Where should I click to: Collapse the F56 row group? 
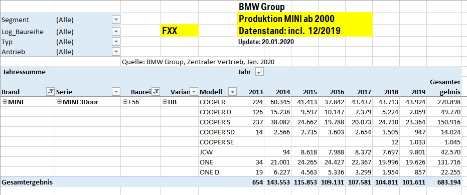click(x=125, y=102)
